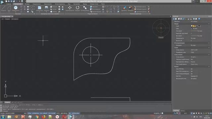Select the Отрезок line tool
This screenshot has width=212, height=119.
(x=4, y=9)
